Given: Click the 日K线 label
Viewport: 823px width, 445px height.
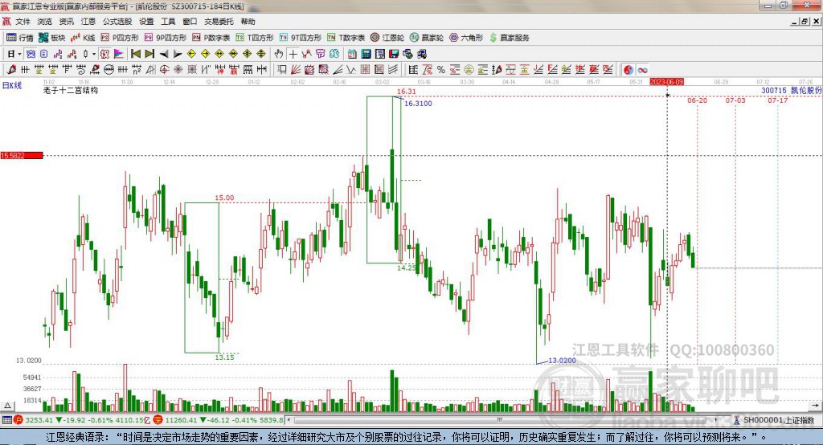Looking at the screenshot, I should pos(12,85).
